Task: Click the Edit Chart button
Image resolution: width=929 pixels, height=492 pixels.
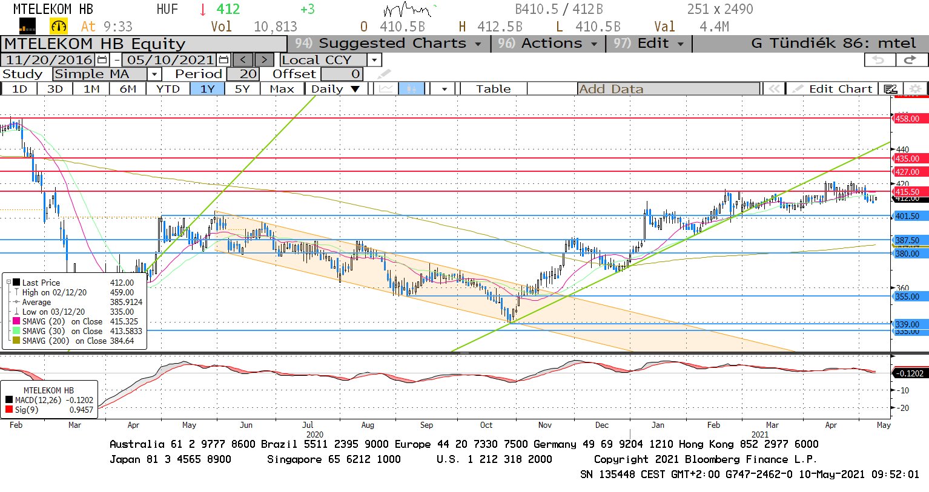Action: pos(833,89)
